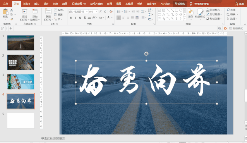This screenshot has width=247, height=143.
Task: Click the 替换 replace button
Action: pos(232,14)
